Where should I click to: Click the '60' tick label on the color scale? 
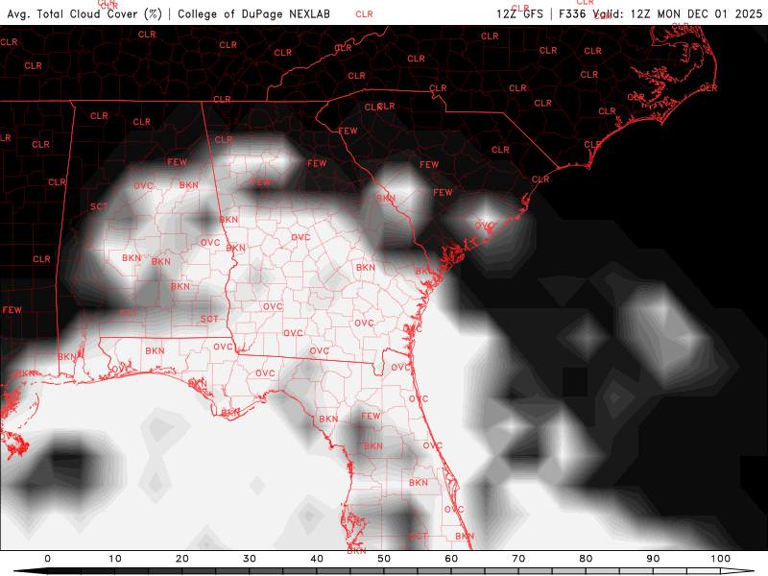coord(451,559)
